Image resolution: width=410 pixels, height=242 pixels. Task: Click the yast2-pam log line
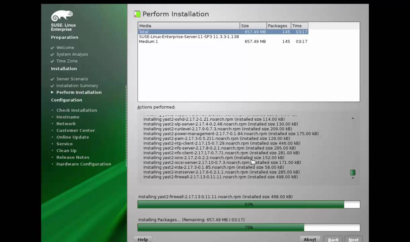point(217,138)
